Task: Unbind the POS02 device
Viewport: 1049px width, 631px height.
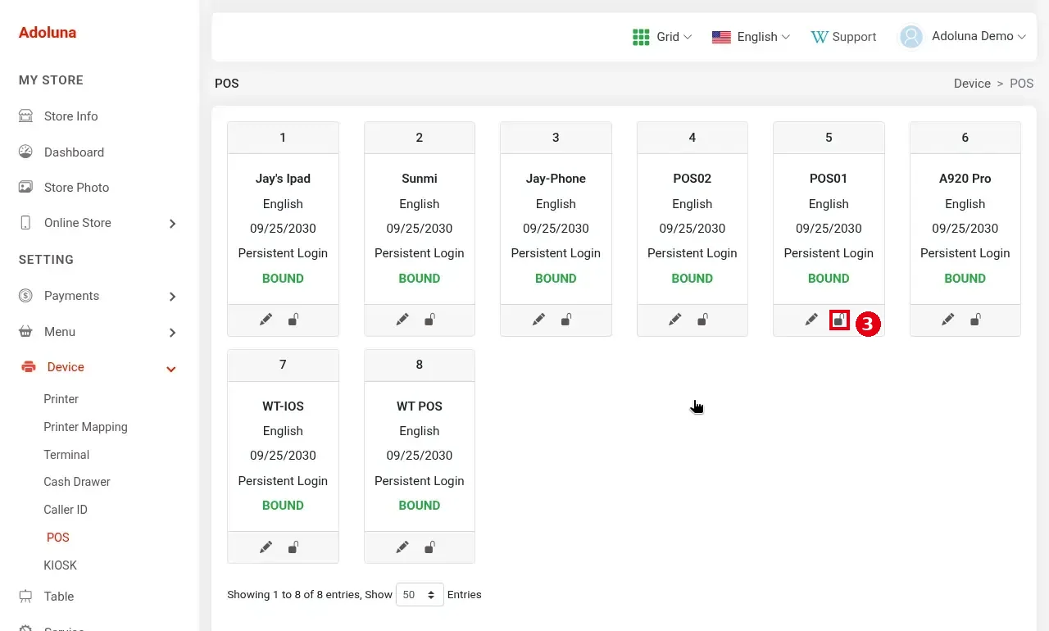Action: coord(702,320)
